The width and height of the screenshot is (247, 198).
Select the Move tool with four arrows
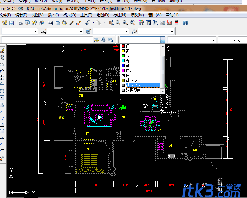point(2,84)
